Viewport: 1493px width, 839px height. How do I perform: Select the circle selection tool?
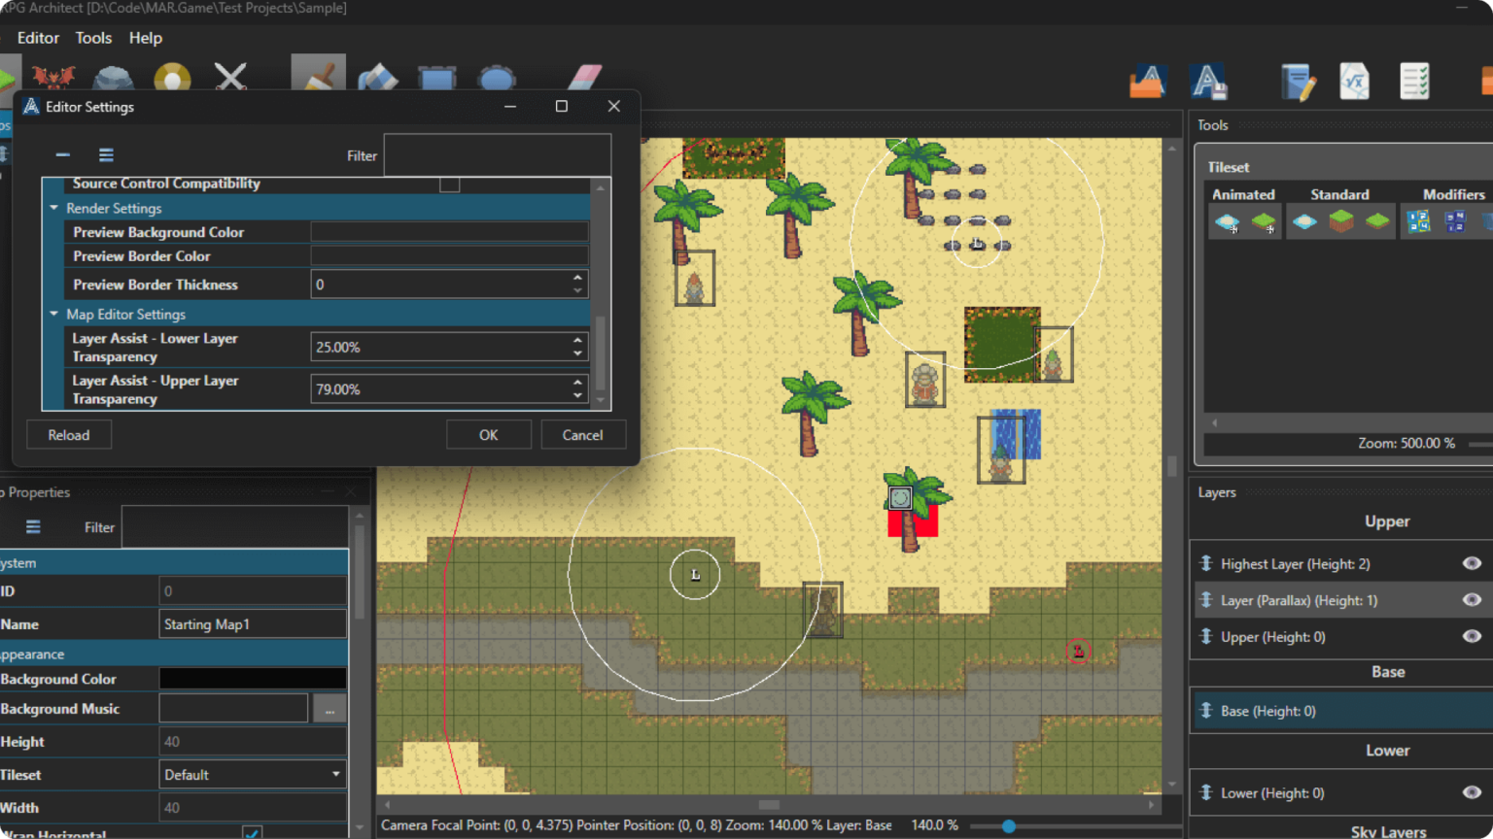point(497,78)
